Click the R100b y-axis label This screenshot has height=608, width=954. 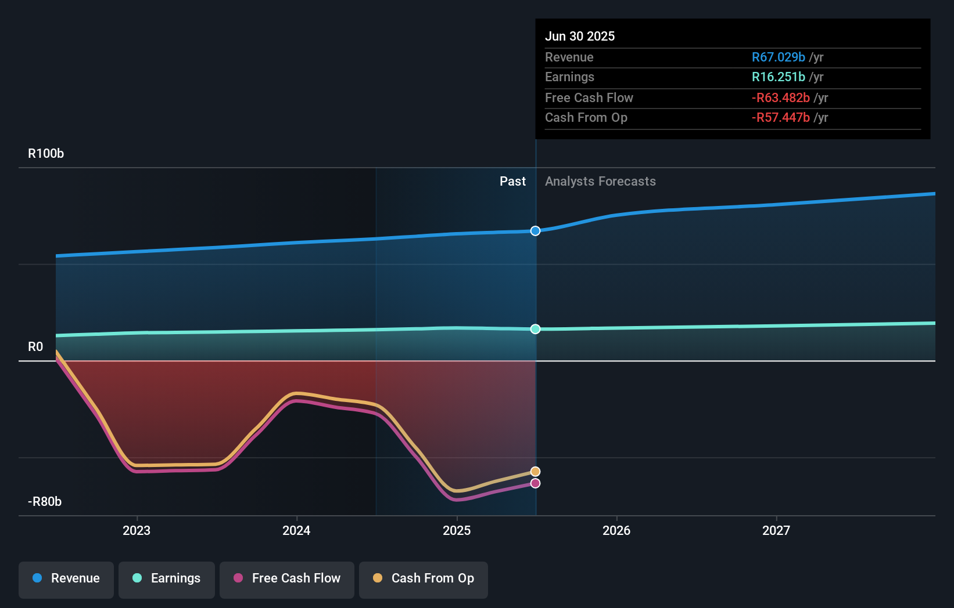point(46,154)
